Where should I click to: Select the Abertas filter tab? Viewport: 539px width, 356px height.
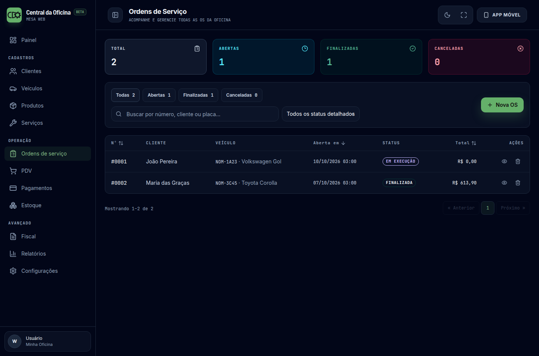[x=159, y=95]
